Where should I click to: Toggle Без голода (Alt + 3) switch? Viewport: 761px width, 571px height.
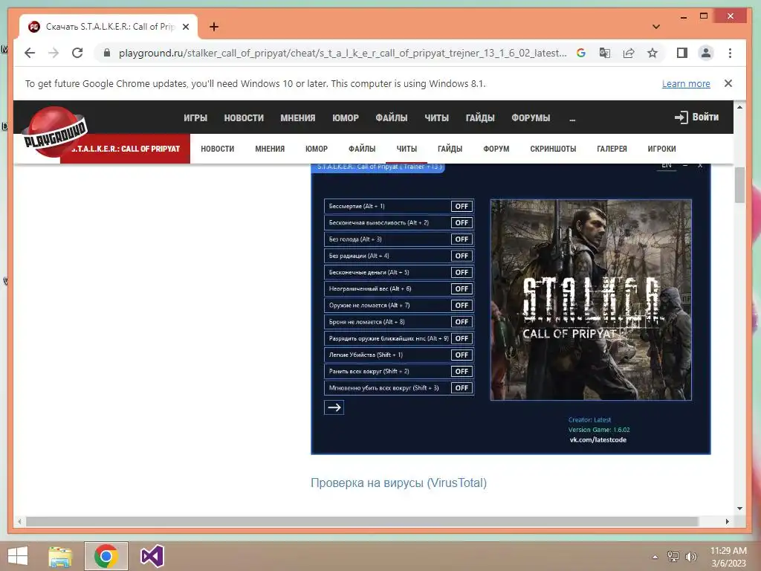click(462, 239)
